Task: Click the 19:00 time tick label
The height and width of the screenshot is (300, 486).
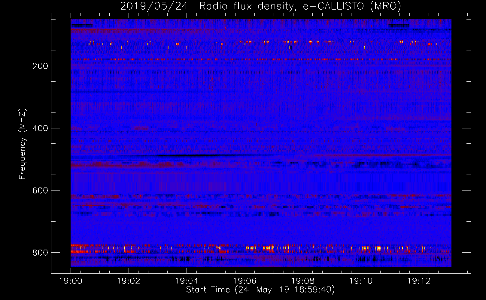Action: pyautogui.click(x=71, y=281)
